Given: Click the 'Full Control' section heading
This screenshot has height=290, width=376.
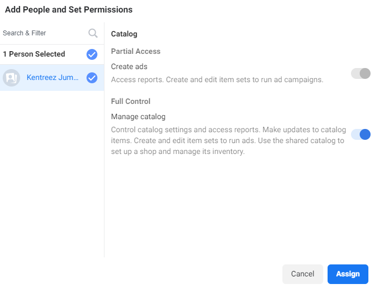Looking at the screenshot, I should click(x=131, y=101).
